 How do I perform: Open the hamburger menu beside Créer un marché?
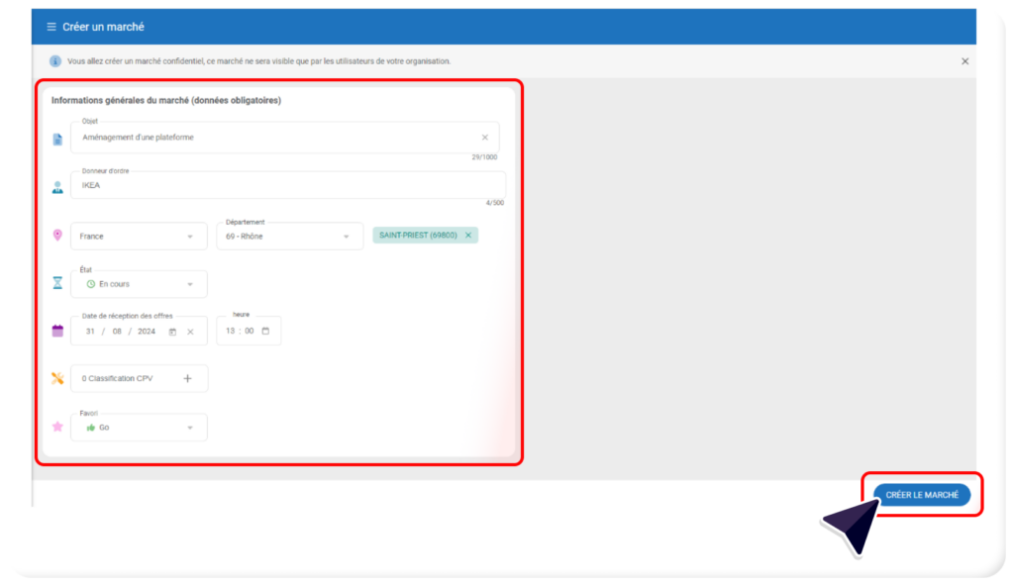pos(51,27)
